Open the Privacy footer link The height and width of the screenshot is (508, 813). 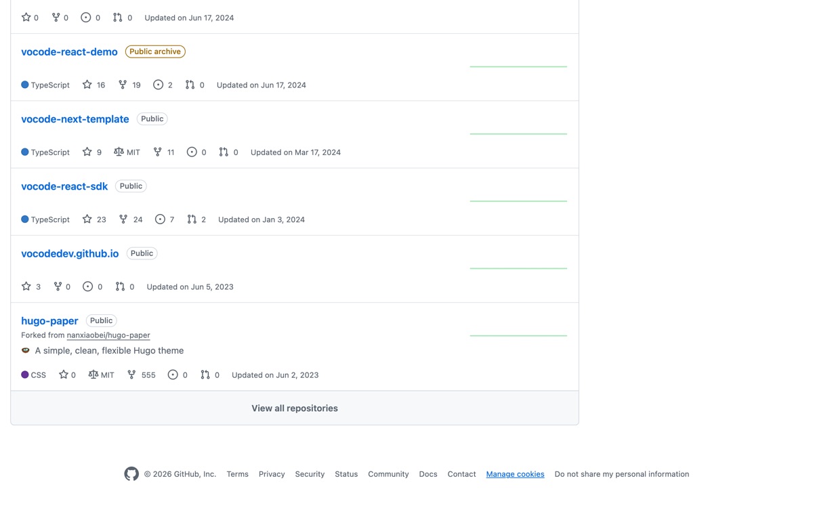(272, 474)
